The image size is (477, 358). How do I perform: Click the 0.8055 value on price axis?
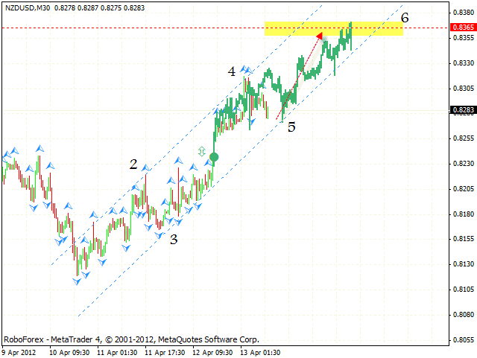(x=463, y=340)
